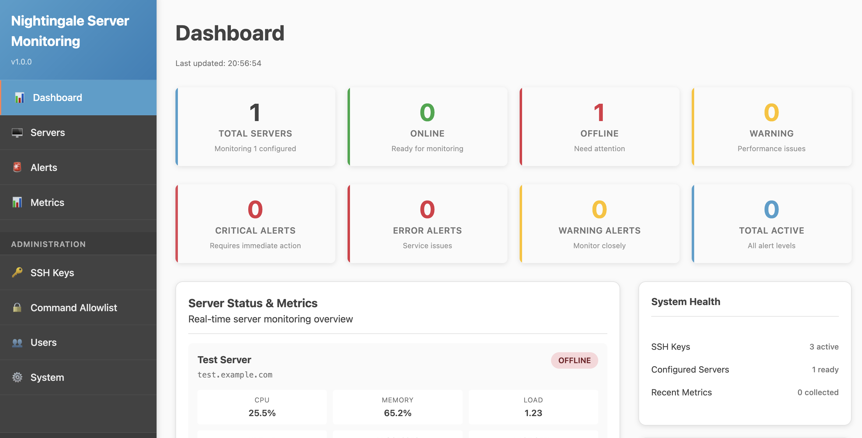The height and width of the screenshot is (438, 862).
Task: Click the Dashboard bar chart icon
Action: 19,98
